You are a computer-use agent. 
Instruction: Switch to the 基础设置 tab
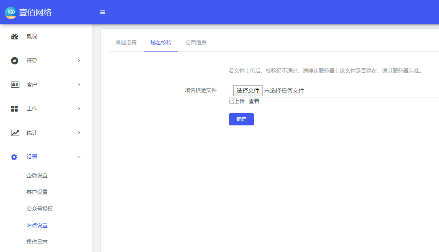pyautogui.click(x=126, y=43)
